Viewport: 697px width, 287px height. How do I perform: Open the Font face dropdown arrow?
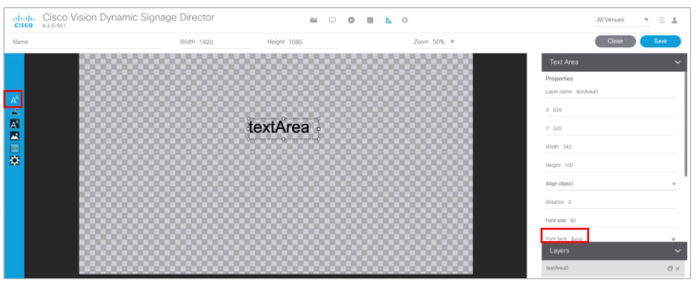(673, 239)
